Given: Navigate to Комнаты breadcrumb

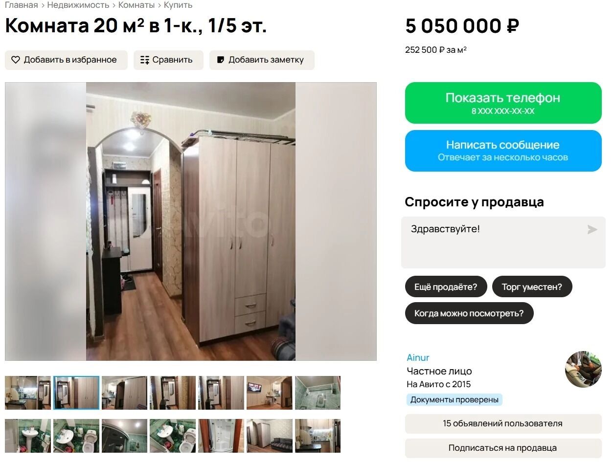Looking at the screenshot, I should click(x=137, y=5).
